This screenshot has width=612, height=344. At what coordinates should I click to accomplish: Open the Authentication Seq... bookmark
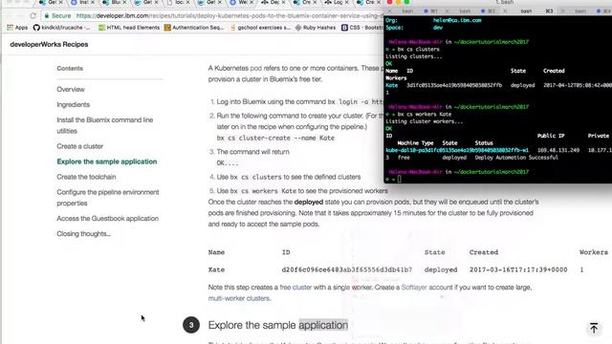click(x=194, y=28)
